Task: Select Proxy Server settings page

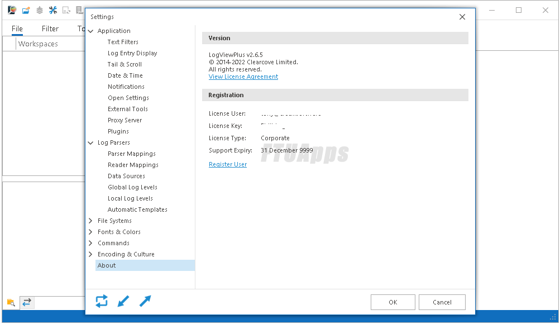Action: point(125,121)
